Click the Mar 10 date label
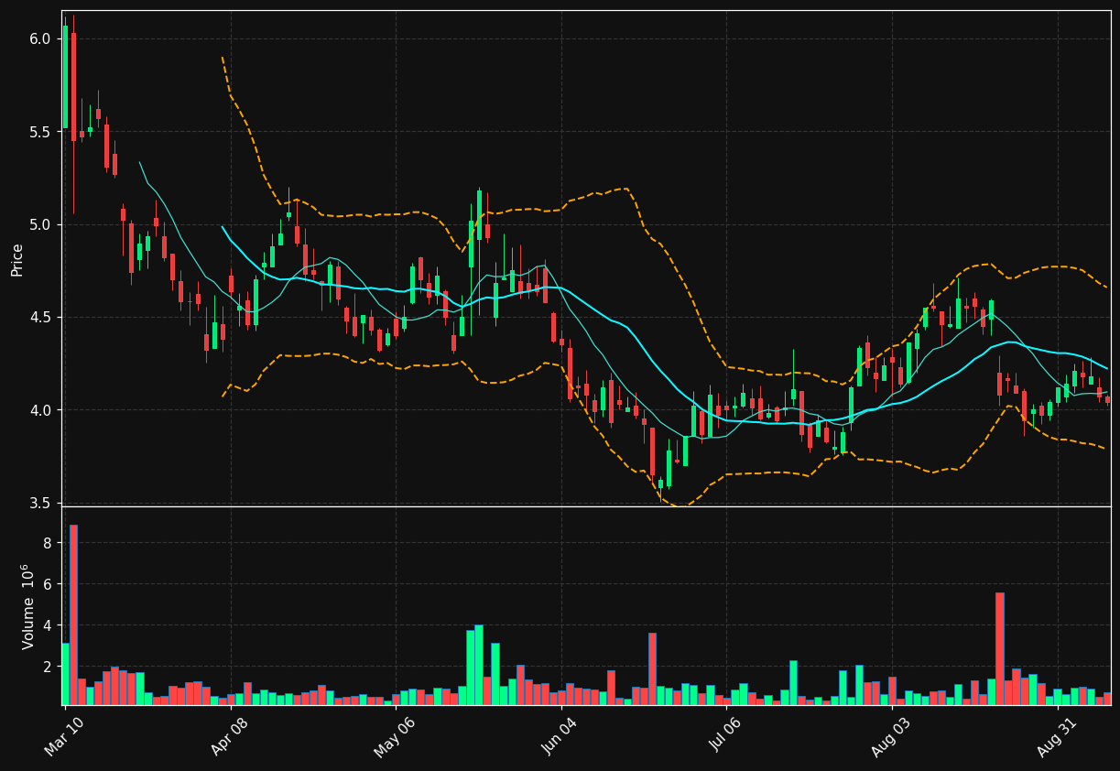This screenshot has width=1120, height=771. [x=63, y=735]
